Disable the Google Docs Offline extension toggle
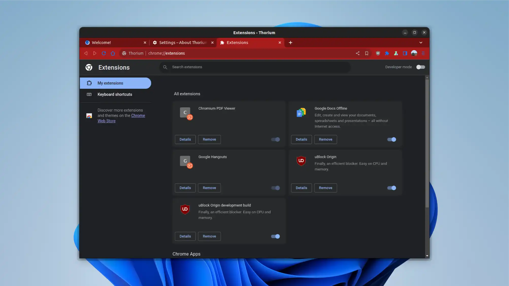This screenshot has height=286, width=509. point(391,139)
